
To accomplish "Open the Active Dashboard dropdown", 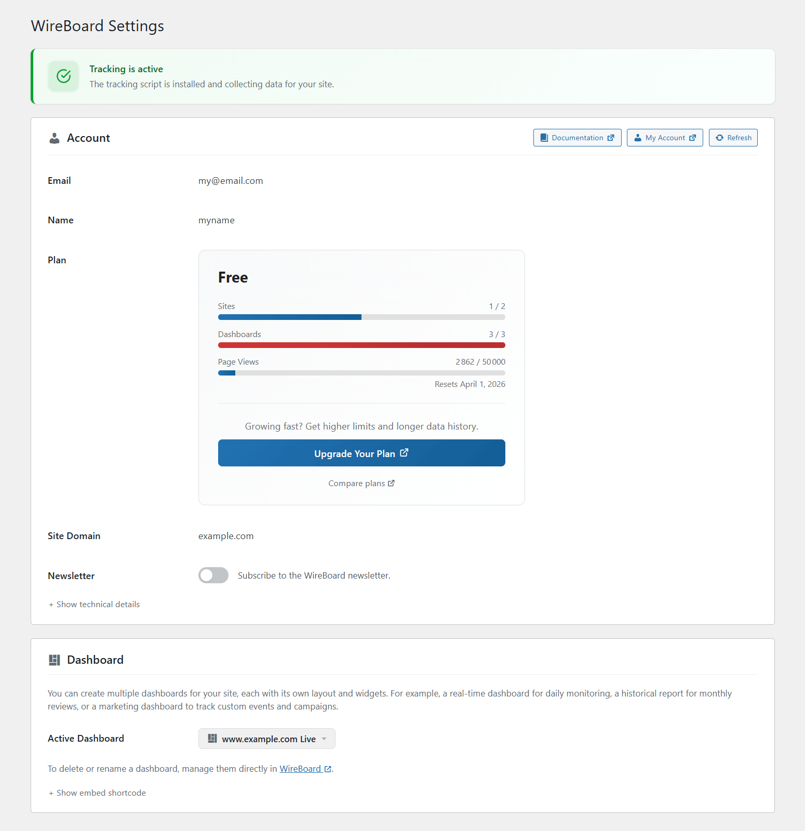I will click(x=267, y=739).
